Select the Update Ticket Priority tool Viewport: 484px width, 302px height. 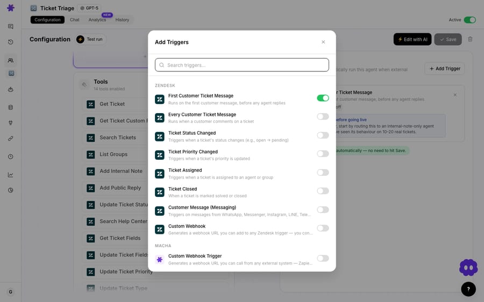click(126, 272)
